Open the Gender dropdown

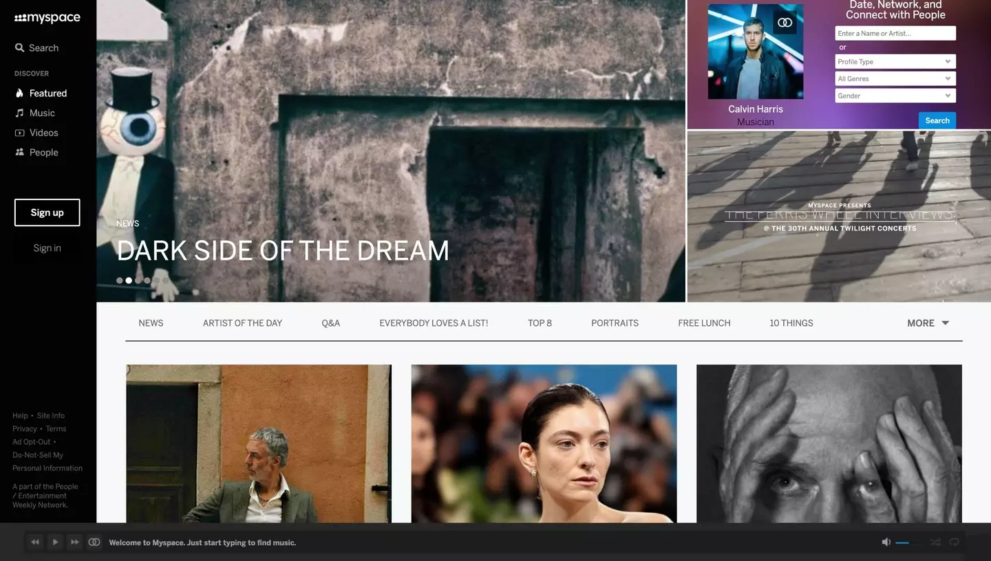(895, 96)
